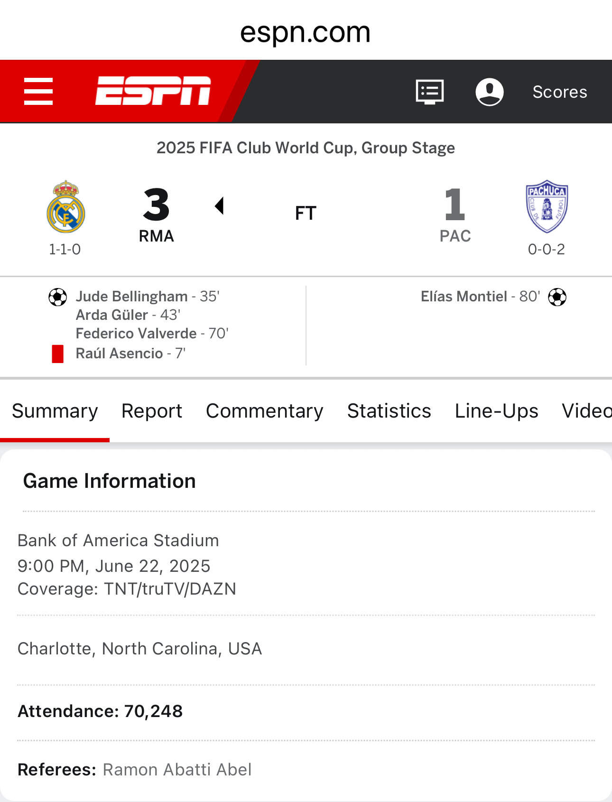Image resolution: width=612 pixels, height=802 pixels.
Task: Select the Pachuca crest
Action: tap(547, 206)
